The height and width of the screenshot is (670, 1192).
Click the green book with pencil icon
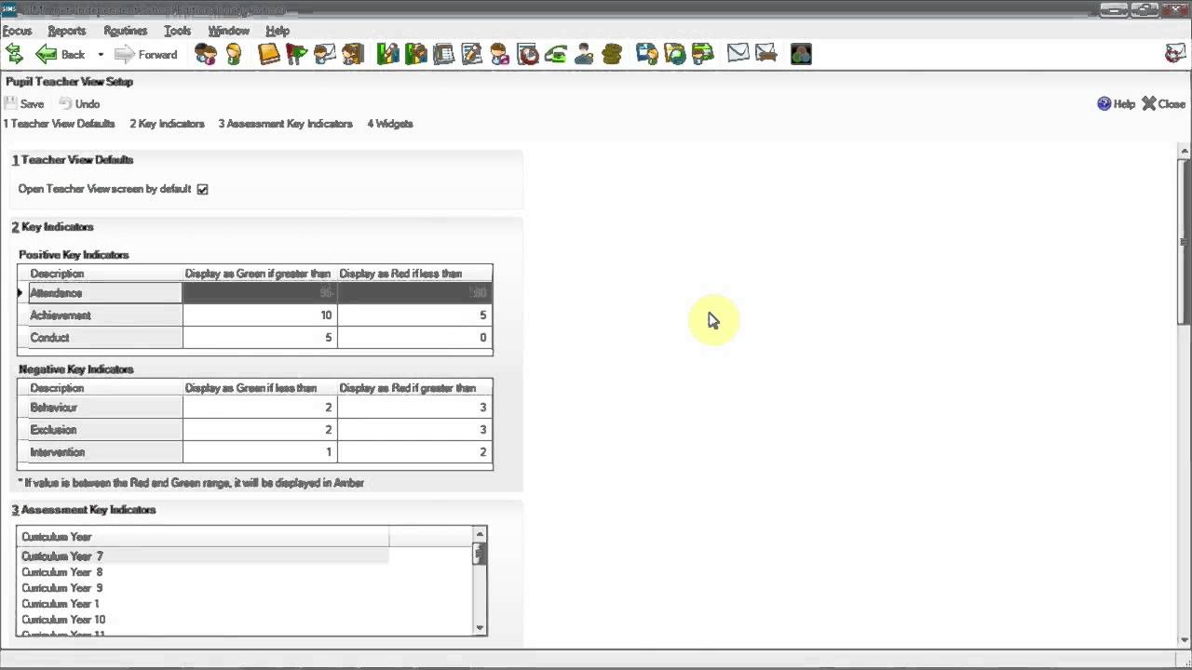(388, 54)
